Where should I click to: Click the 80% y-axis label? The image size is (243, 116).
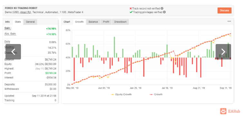coord(68,30)
